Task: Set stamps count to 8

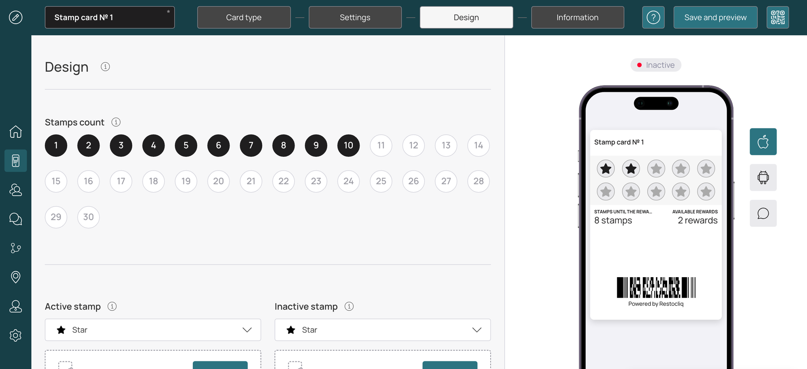Action: [x=283, y=146]
